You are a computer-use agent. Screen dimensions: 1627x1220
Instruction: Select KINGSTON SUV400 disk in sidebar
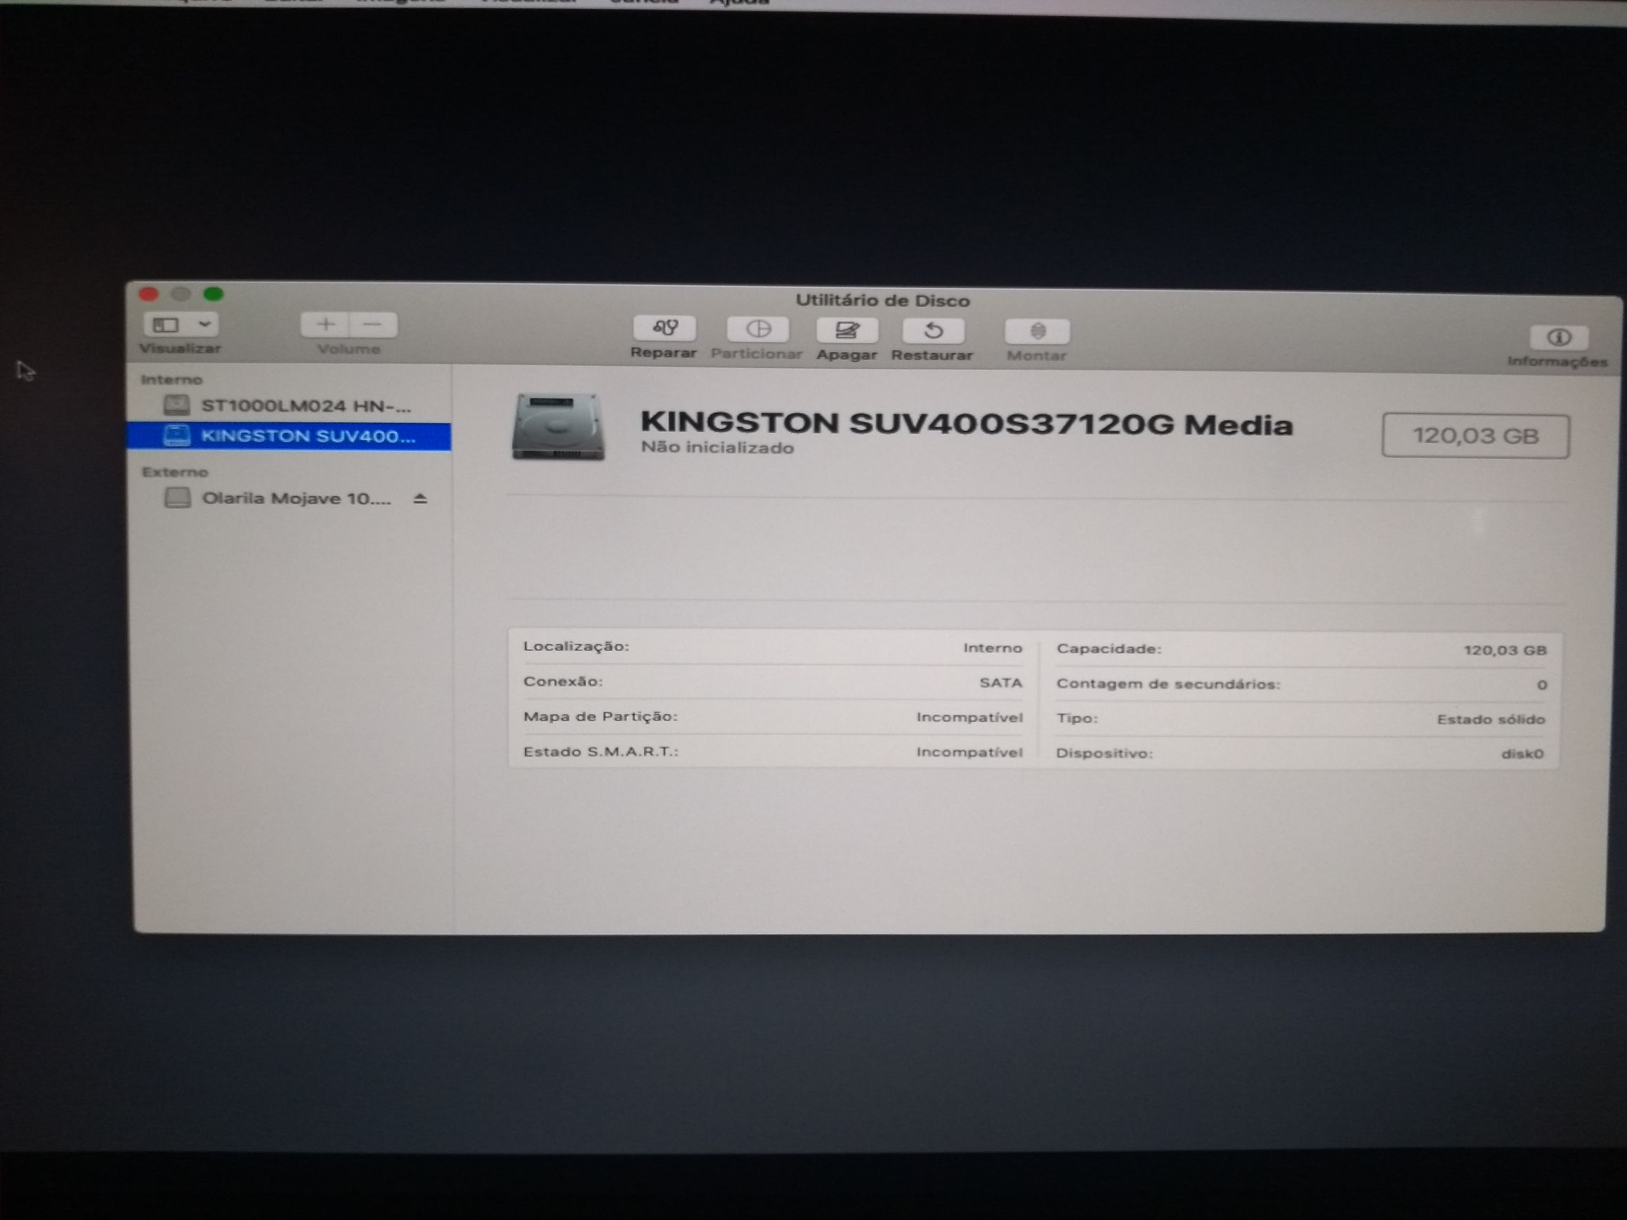click(289, 436)
